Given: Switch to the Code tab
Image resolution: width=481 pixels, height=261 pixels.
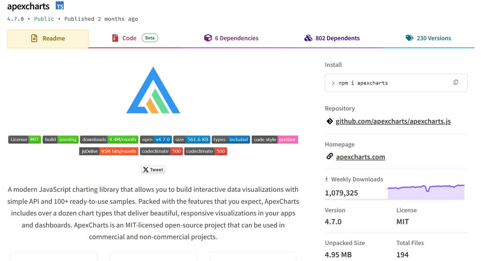Looking at the screenshot, I should [x=135, y=38].
